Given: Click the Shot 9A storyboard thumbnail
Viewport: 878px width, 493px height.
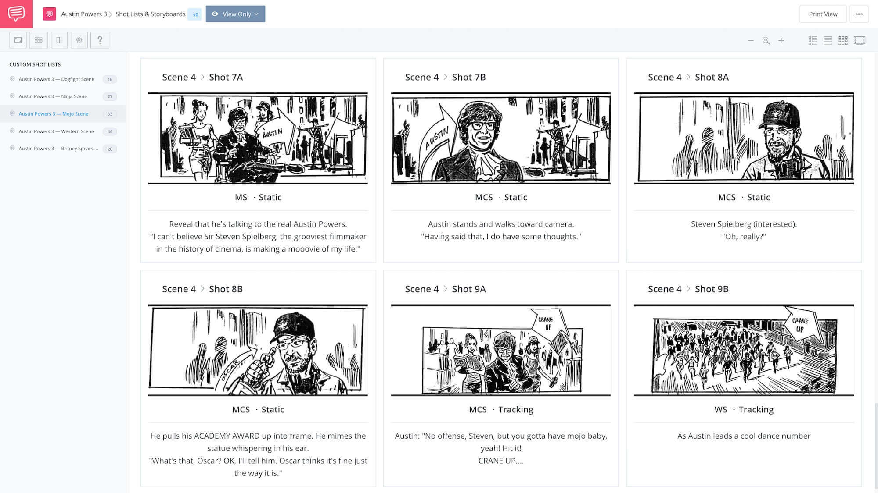Looking at the screenshot, I should (x=501, y=350).
